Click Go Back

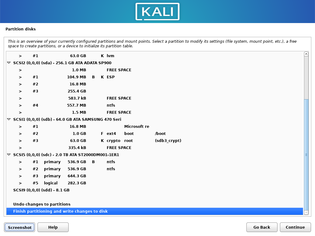[x=262, y=227]
